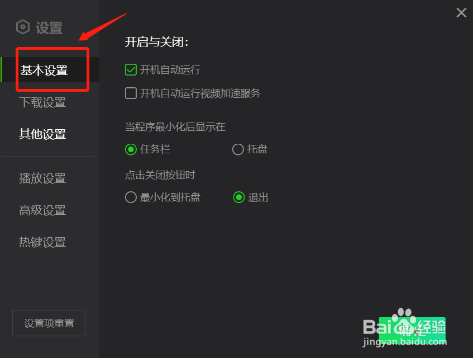
Task: Choose the 退出 radio option
Action: coord(239,197)
